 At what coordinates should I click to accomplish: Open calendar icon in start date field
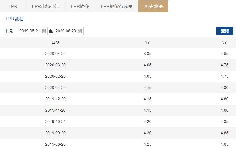[x=44, y=31]
